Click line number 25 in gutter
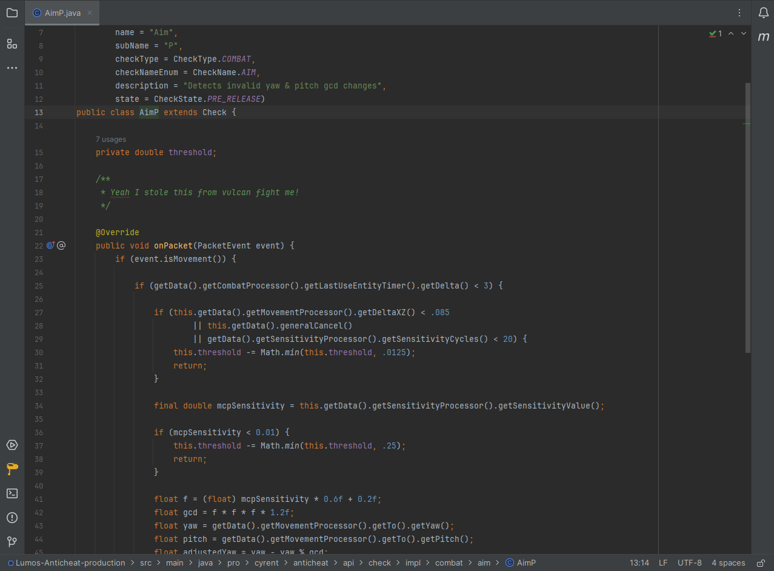774x571 pixels. (39, 286)
